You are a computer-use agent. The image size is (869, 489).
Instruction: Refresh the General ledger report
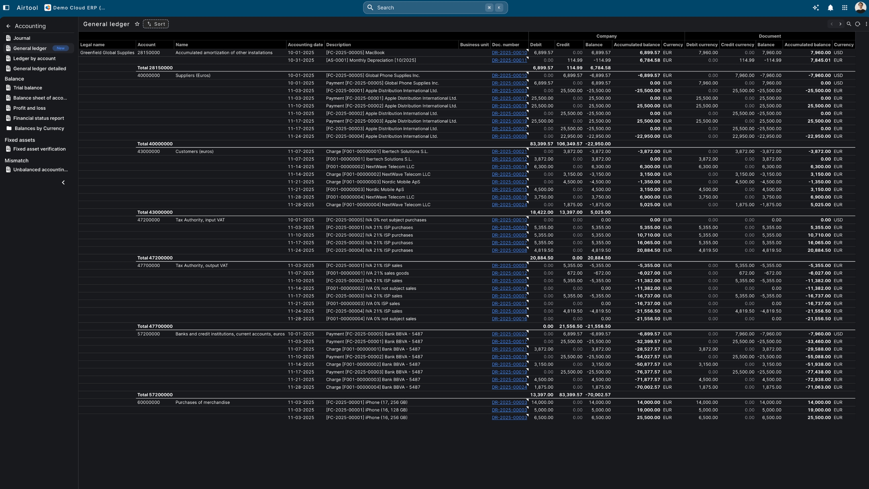[x=857, y=24]
